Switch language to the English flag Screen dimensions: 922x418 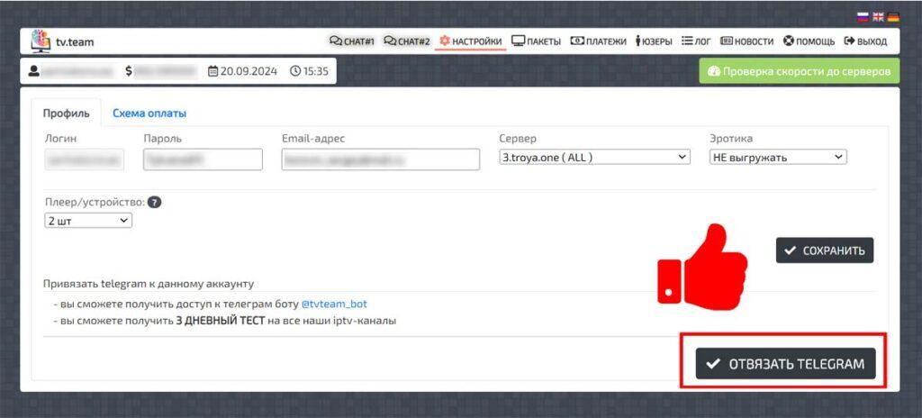(x=878, y=17)
